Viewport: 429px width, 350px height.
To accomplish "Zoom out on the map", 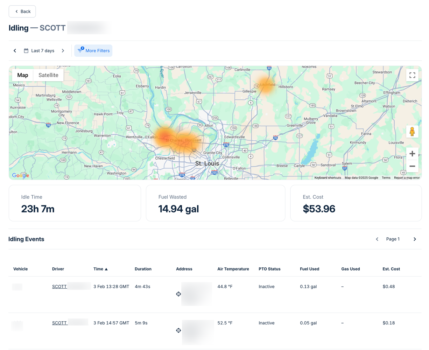I will pos(412,166).
